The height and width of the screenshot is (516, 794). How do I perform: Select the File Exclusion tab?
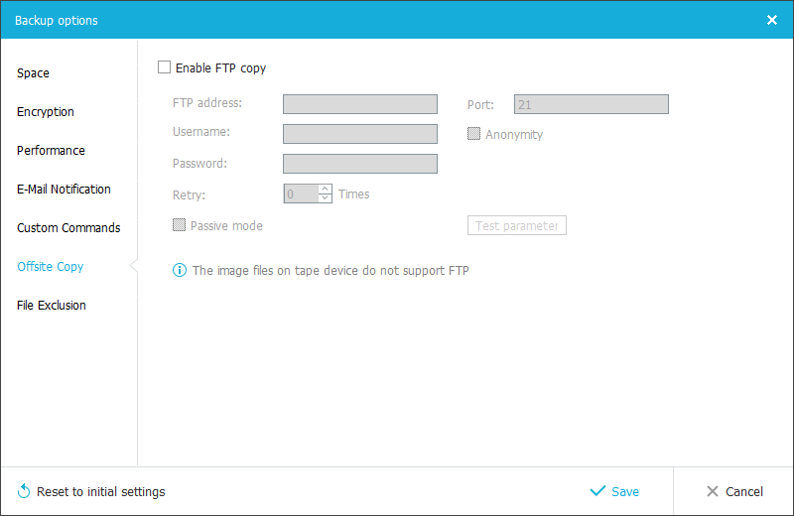(52, 306)
